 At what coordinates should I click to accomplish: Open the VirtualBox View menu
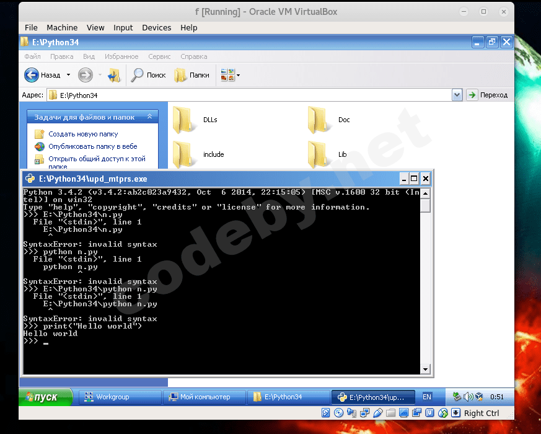coord(95,28)
